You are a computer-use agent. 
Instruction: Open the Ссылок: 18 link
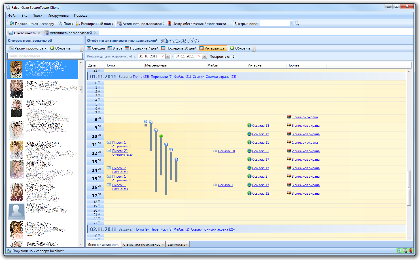[x=260, y=126]
